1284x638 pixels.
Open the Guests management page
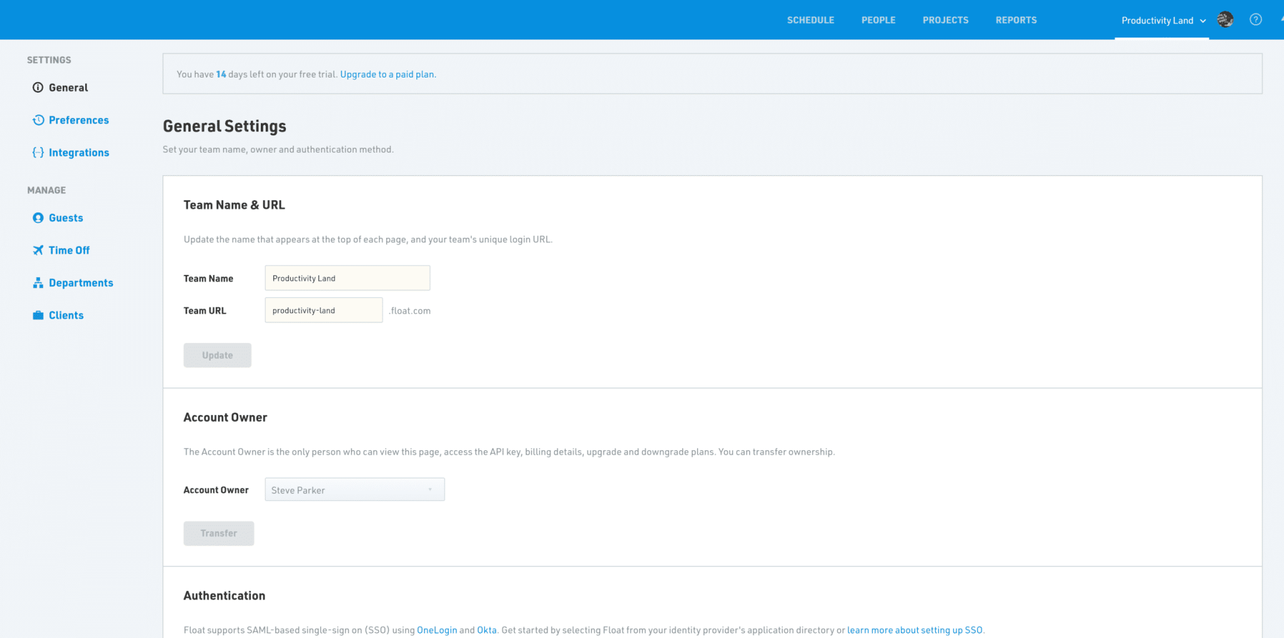65,217
